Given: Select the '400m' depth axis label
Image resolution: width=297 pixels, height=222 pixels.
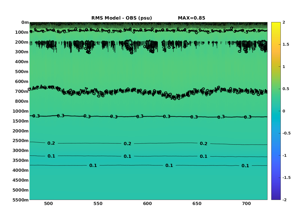Looking at the screenshot, I should pyautogui.click(x=22, y=62).
